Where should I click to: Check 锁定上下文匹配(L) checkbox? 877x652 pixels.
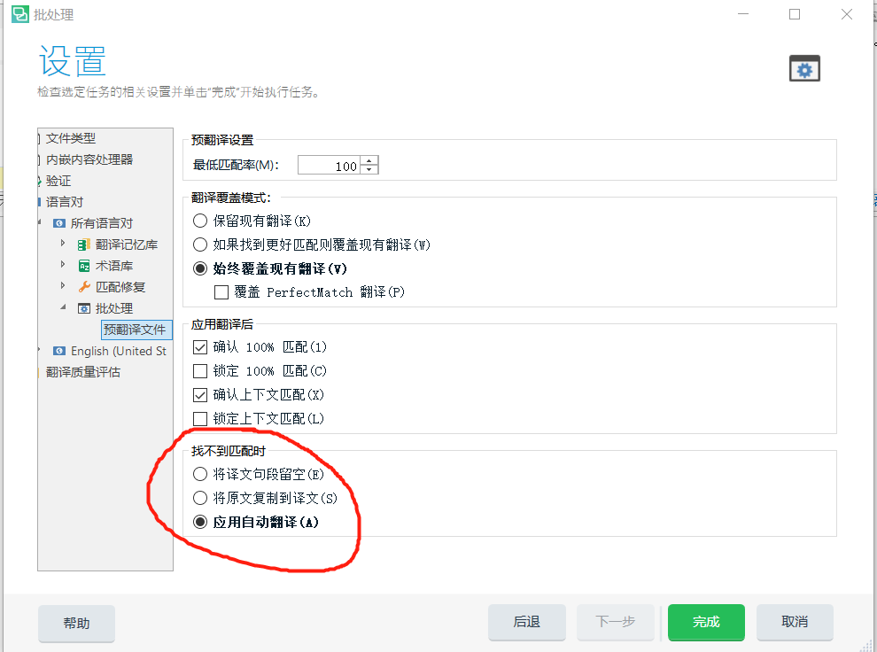199,418
